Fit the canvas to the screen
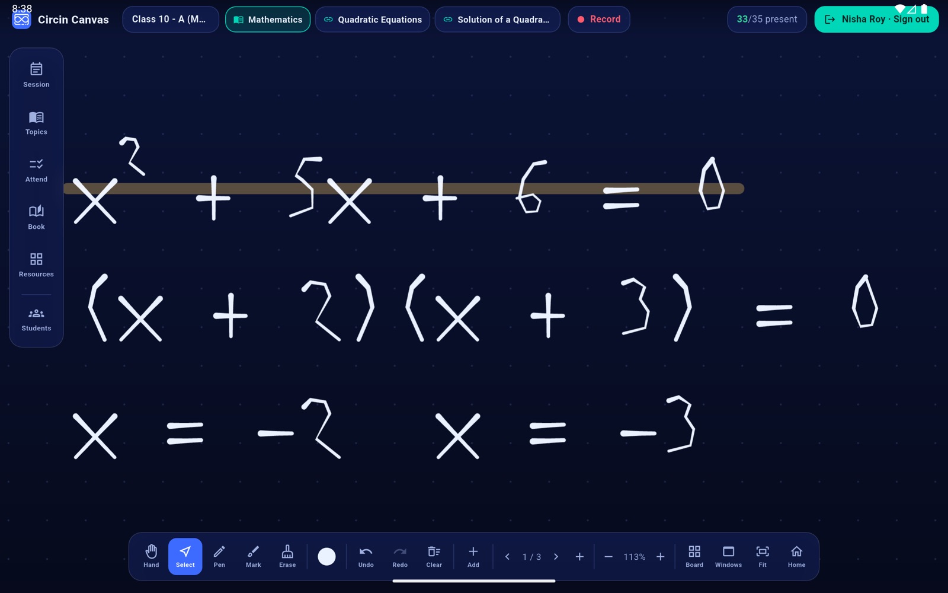 [x=763, y=556]
